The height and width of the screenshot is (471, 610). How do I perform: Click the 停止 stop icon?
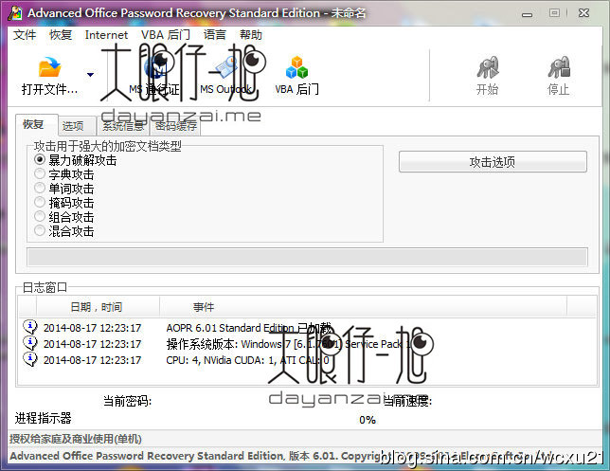tap(559, 67)
